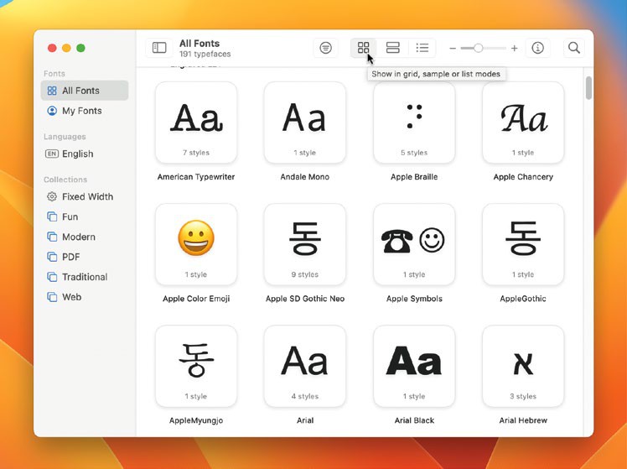Adjust the preview size slider knob

coord(478,49)
